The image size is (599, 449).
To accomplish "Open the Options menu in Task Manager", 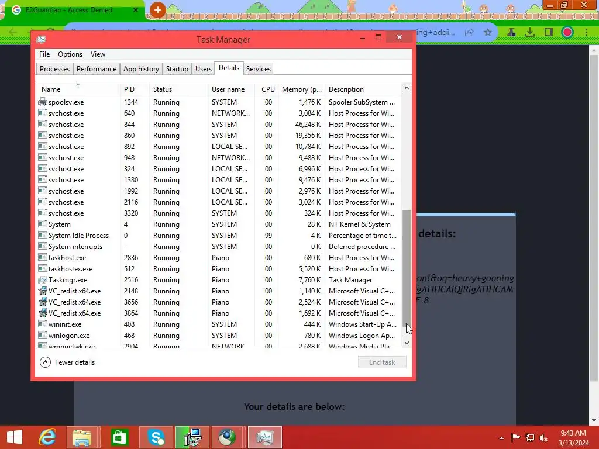I will point(70,54).
